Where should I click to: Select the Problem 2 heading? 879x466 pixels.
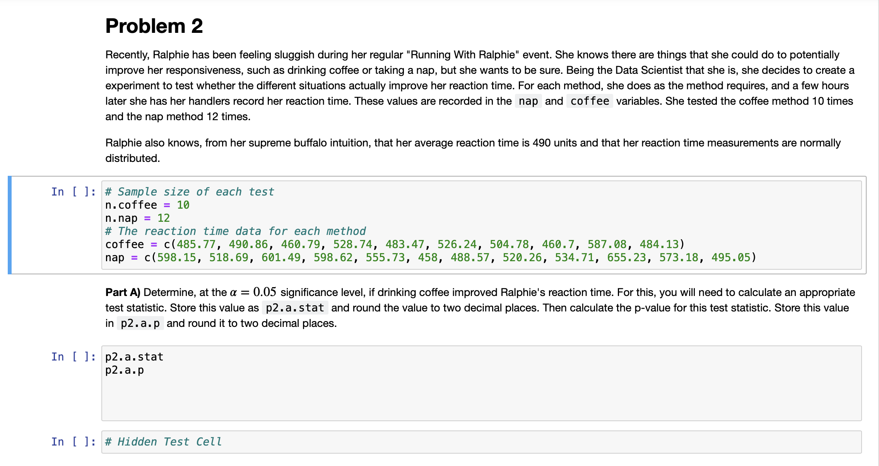pyautogui.click(x=154, y=26)
